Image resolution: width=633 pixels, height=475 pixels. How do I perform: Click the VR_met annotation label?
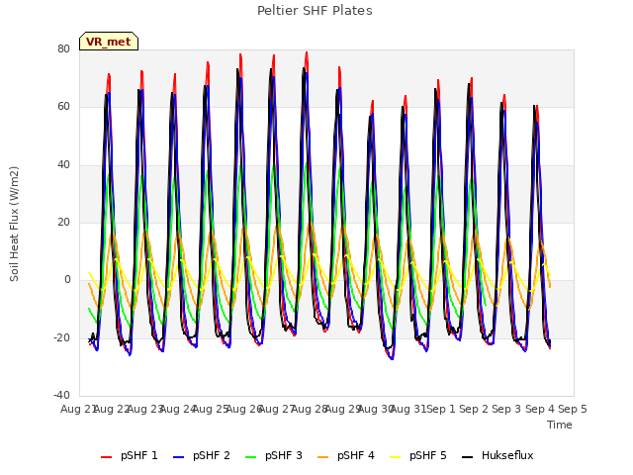point(108,42)
